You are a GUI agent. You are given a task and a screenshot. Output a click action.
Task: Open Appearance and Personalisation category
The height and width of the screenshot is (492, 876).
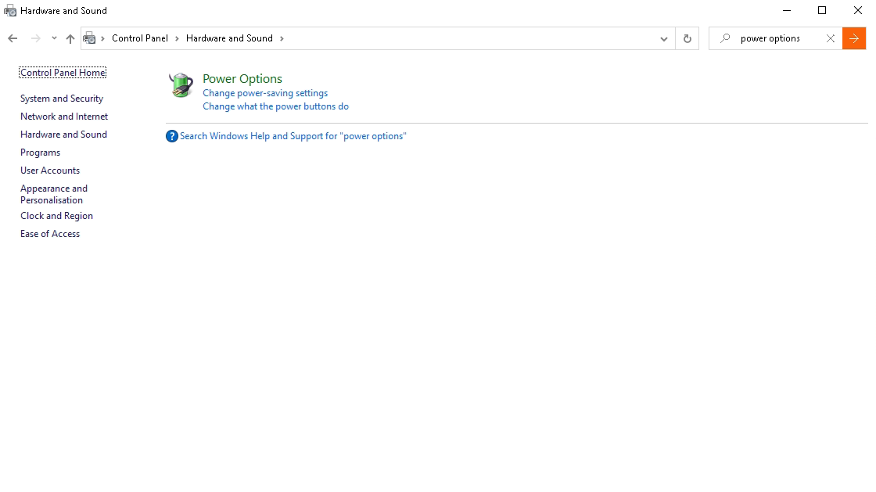(x=54, y=194)
